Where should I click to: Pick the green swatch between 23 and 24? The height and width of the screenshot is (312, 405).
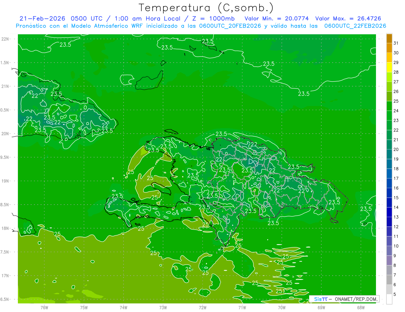(389, 116)
